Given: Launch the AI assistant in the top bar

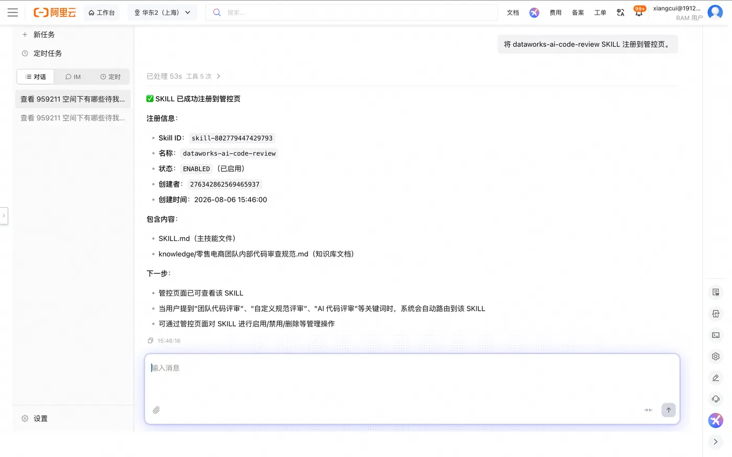Looking at the screenshot, I should [534, 13].
